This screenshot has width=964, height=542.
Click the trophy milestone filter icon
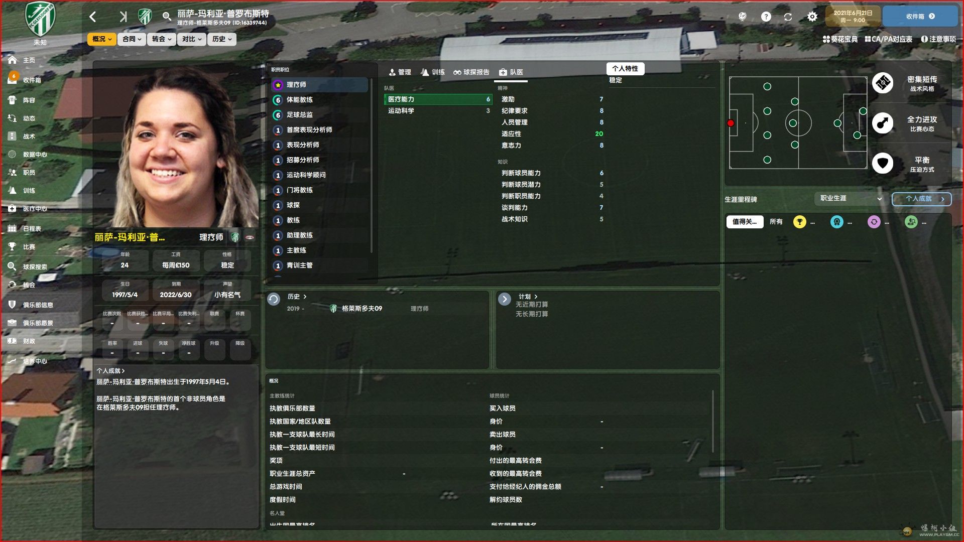tap(799, 222)
